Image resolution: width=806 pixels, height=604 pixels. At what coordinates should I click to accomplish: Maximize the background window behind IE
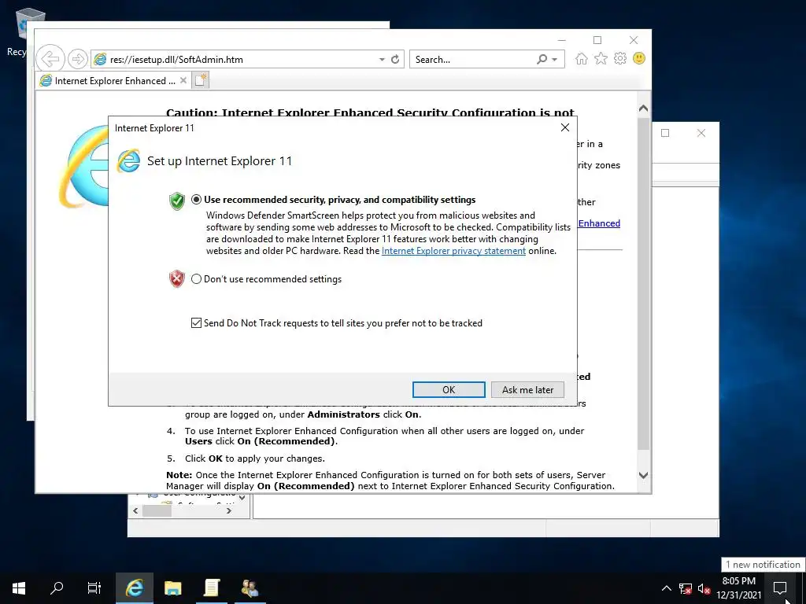pos(665,133)
